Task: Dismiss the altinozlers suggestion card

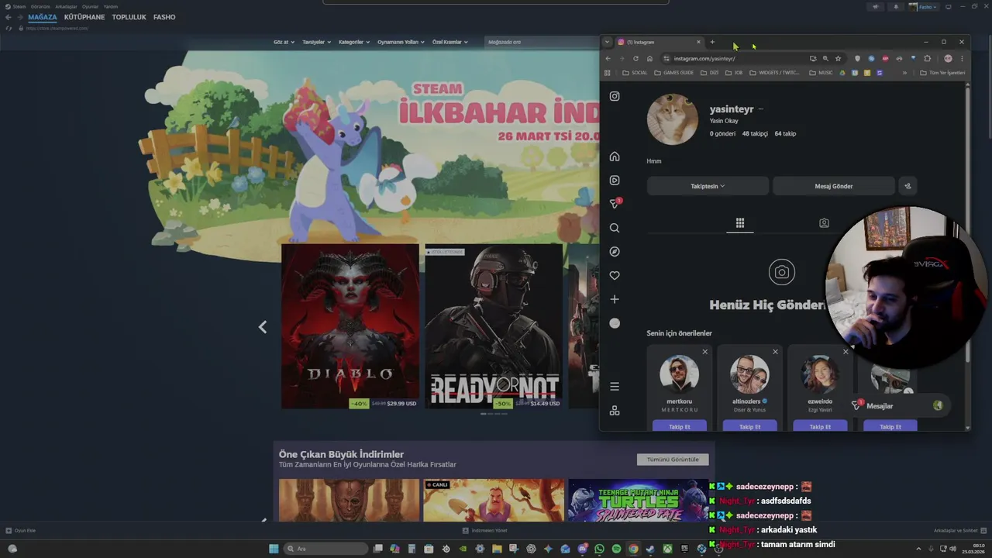Action: (775, 352)
